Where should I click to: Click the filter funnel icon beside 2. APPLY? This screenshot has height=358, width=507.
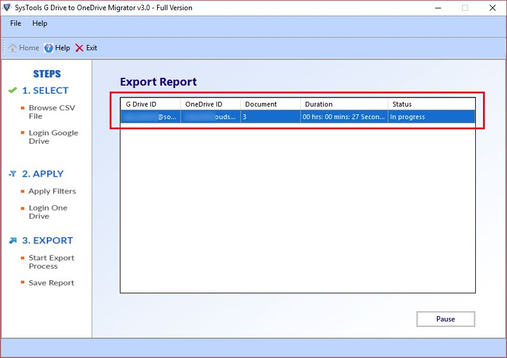pos(13,174)
